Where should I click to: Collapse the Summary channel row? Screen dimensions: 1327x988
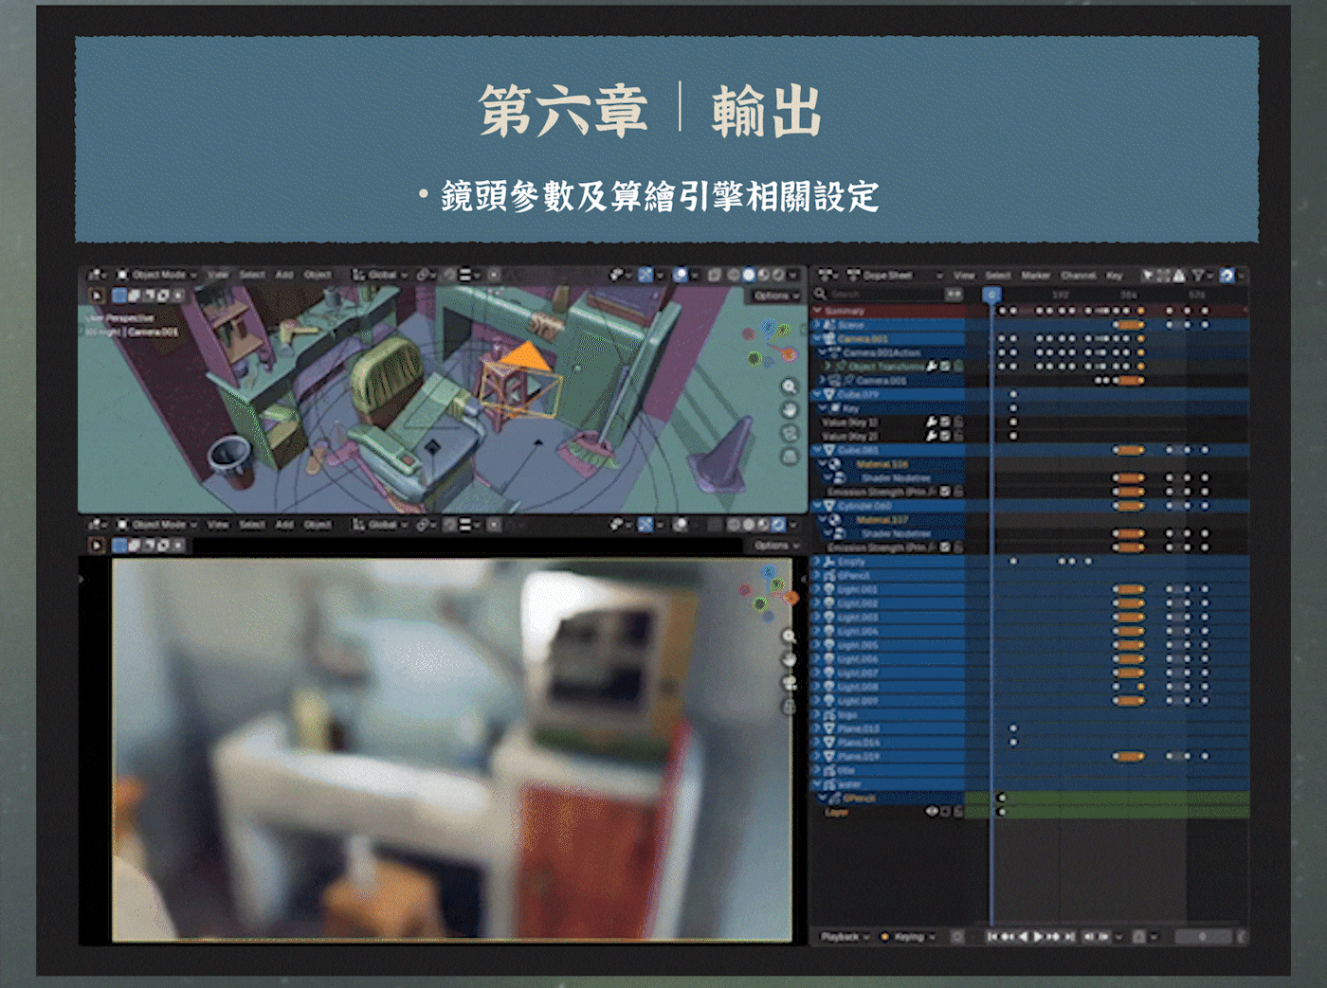818,311
